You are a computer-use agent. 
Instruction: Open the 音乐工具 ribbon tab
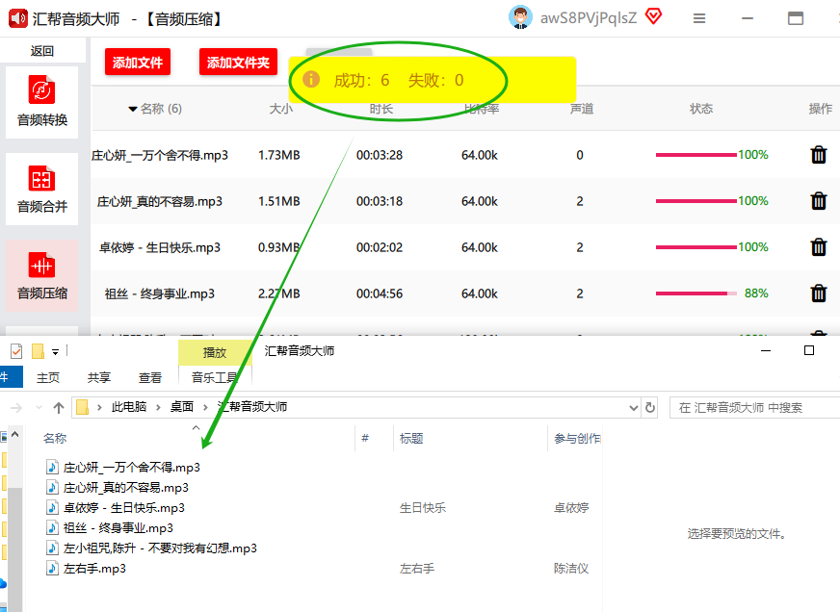[x=215, y=378]
